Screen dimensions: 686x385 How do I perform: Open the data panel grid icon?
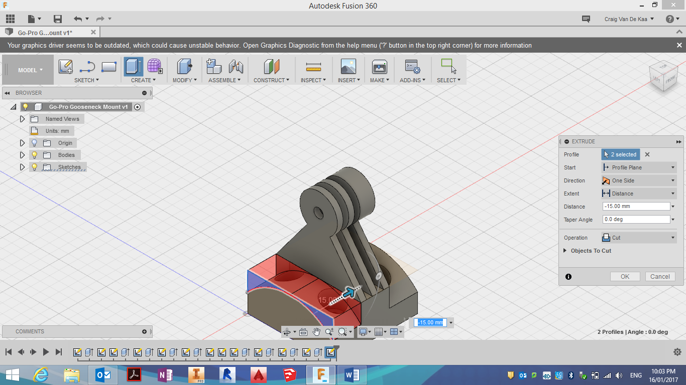pos(10,19)
